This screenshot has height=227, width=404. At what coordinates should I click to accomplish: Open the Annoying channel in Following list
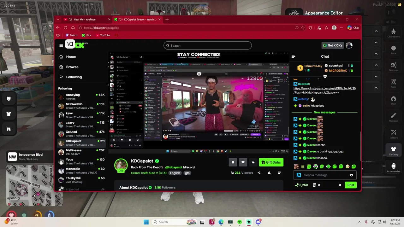(81, 97)
